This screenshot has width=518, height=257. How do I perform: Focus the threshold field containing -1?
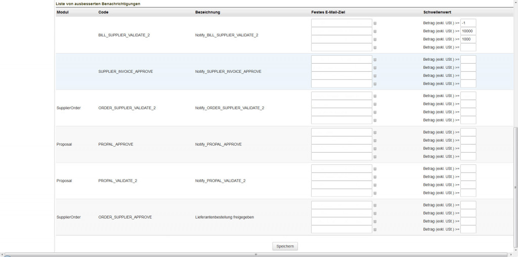pyautogui.click(x=468, y=23)
